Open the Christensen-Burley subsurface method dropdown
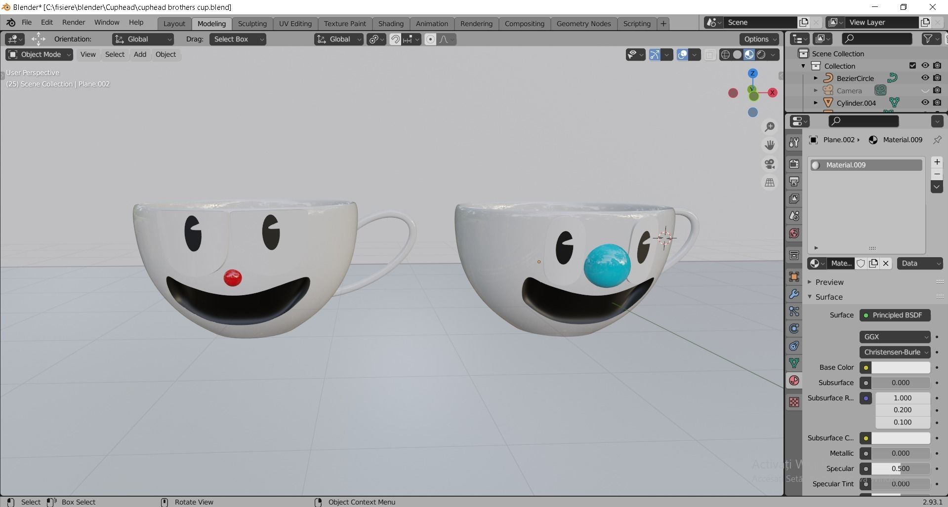Screen dimensions: 948x507 pos(895,352)
